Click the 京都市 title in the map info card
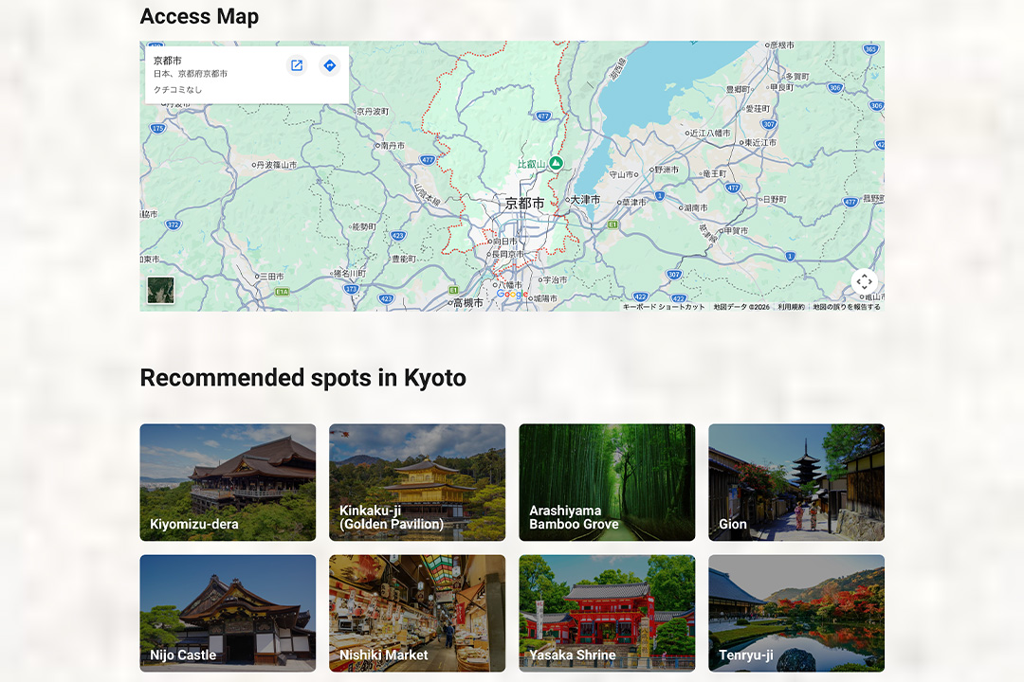This screenshot has height=682, width=1024. (167, 61)
